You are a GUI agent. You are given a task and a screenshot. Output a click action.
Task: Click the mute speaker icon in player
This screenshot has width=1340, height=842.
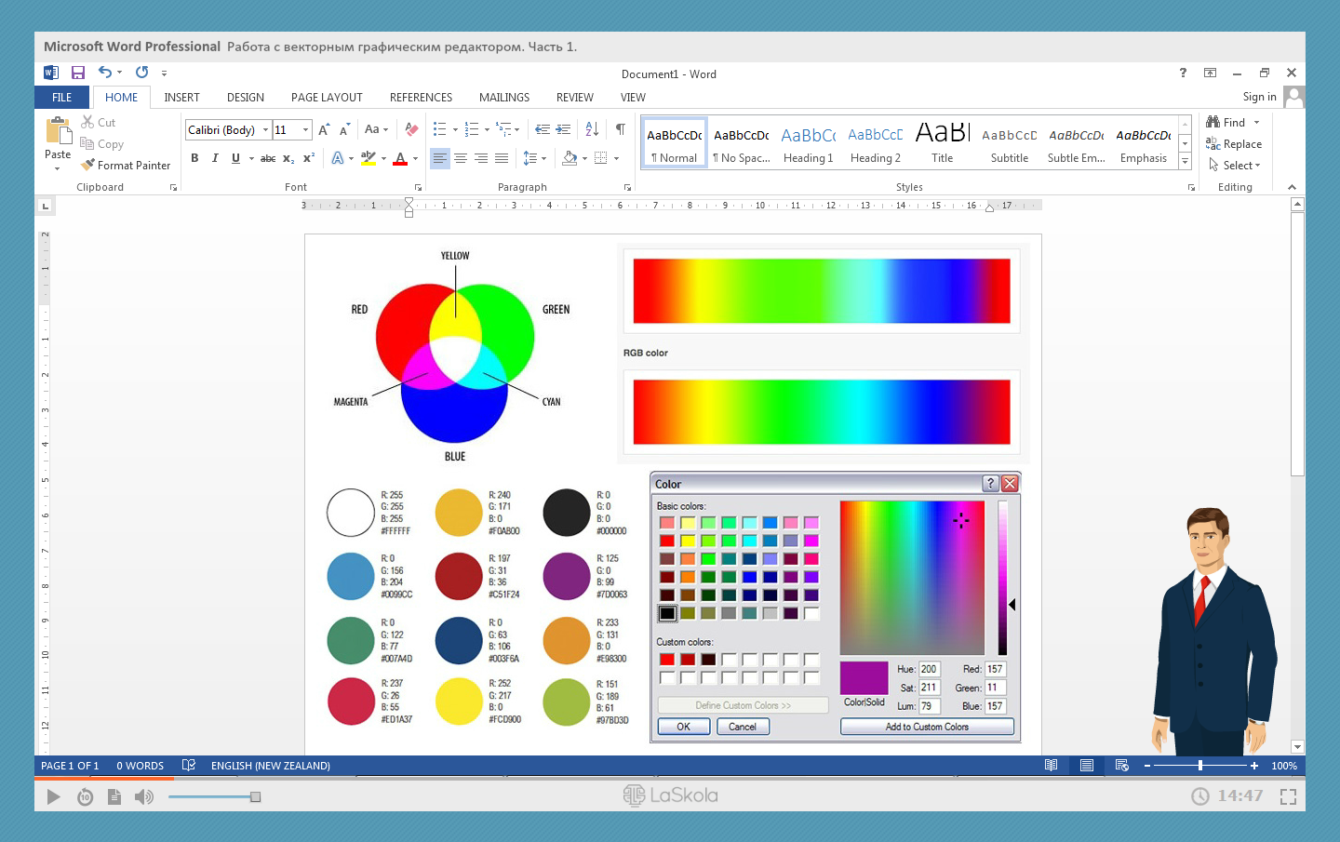click(x=143, y=796)
